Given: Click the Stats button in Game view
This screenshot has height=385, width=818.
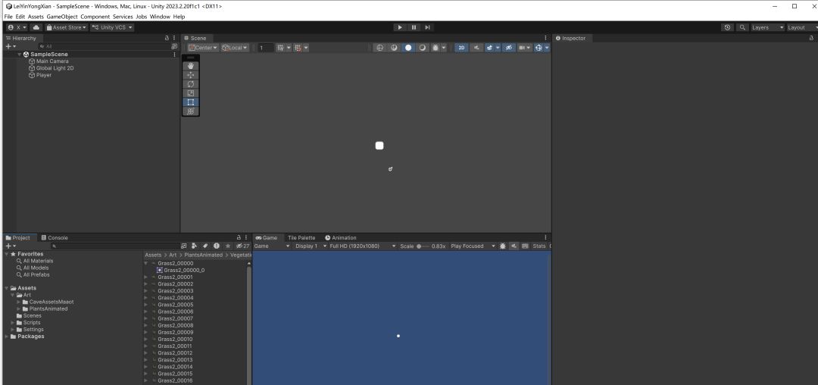Looking at the screenshot, I should pyautogui.click(x=539, y=246).
